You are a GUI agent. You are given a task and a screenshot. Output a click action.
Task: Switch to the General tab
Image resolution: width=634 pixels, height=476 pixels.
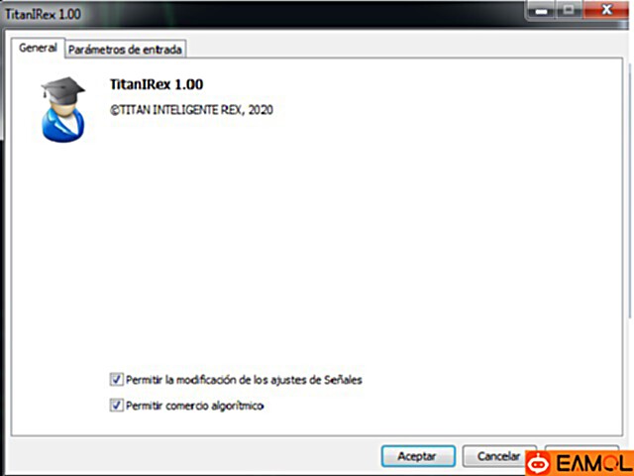coord(38,49)
